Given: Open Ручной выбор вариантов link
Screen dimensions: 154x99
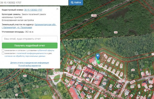Looking at the screenshot, I should pos(30,65).
